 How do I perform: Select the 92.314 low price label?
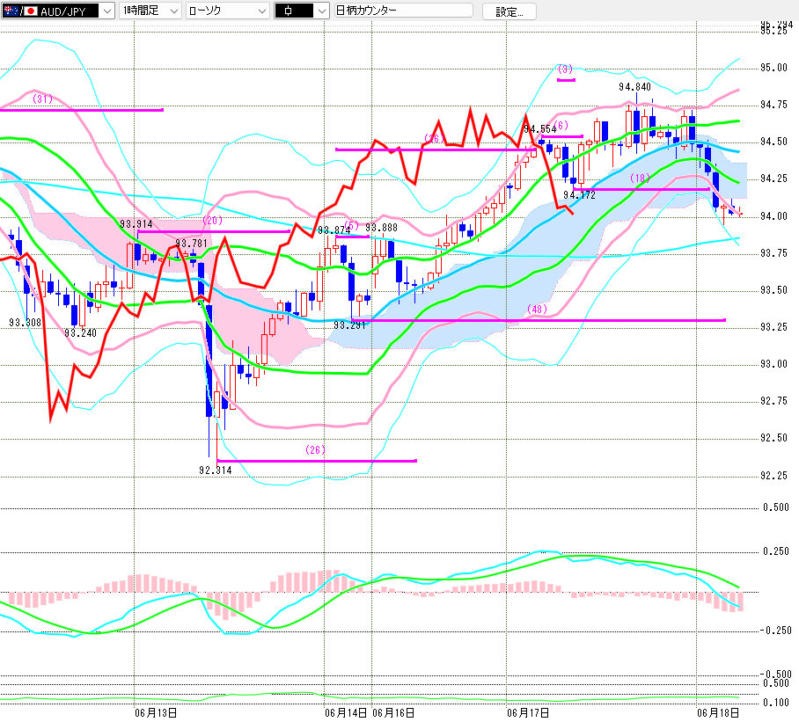[x=215, y=470]
